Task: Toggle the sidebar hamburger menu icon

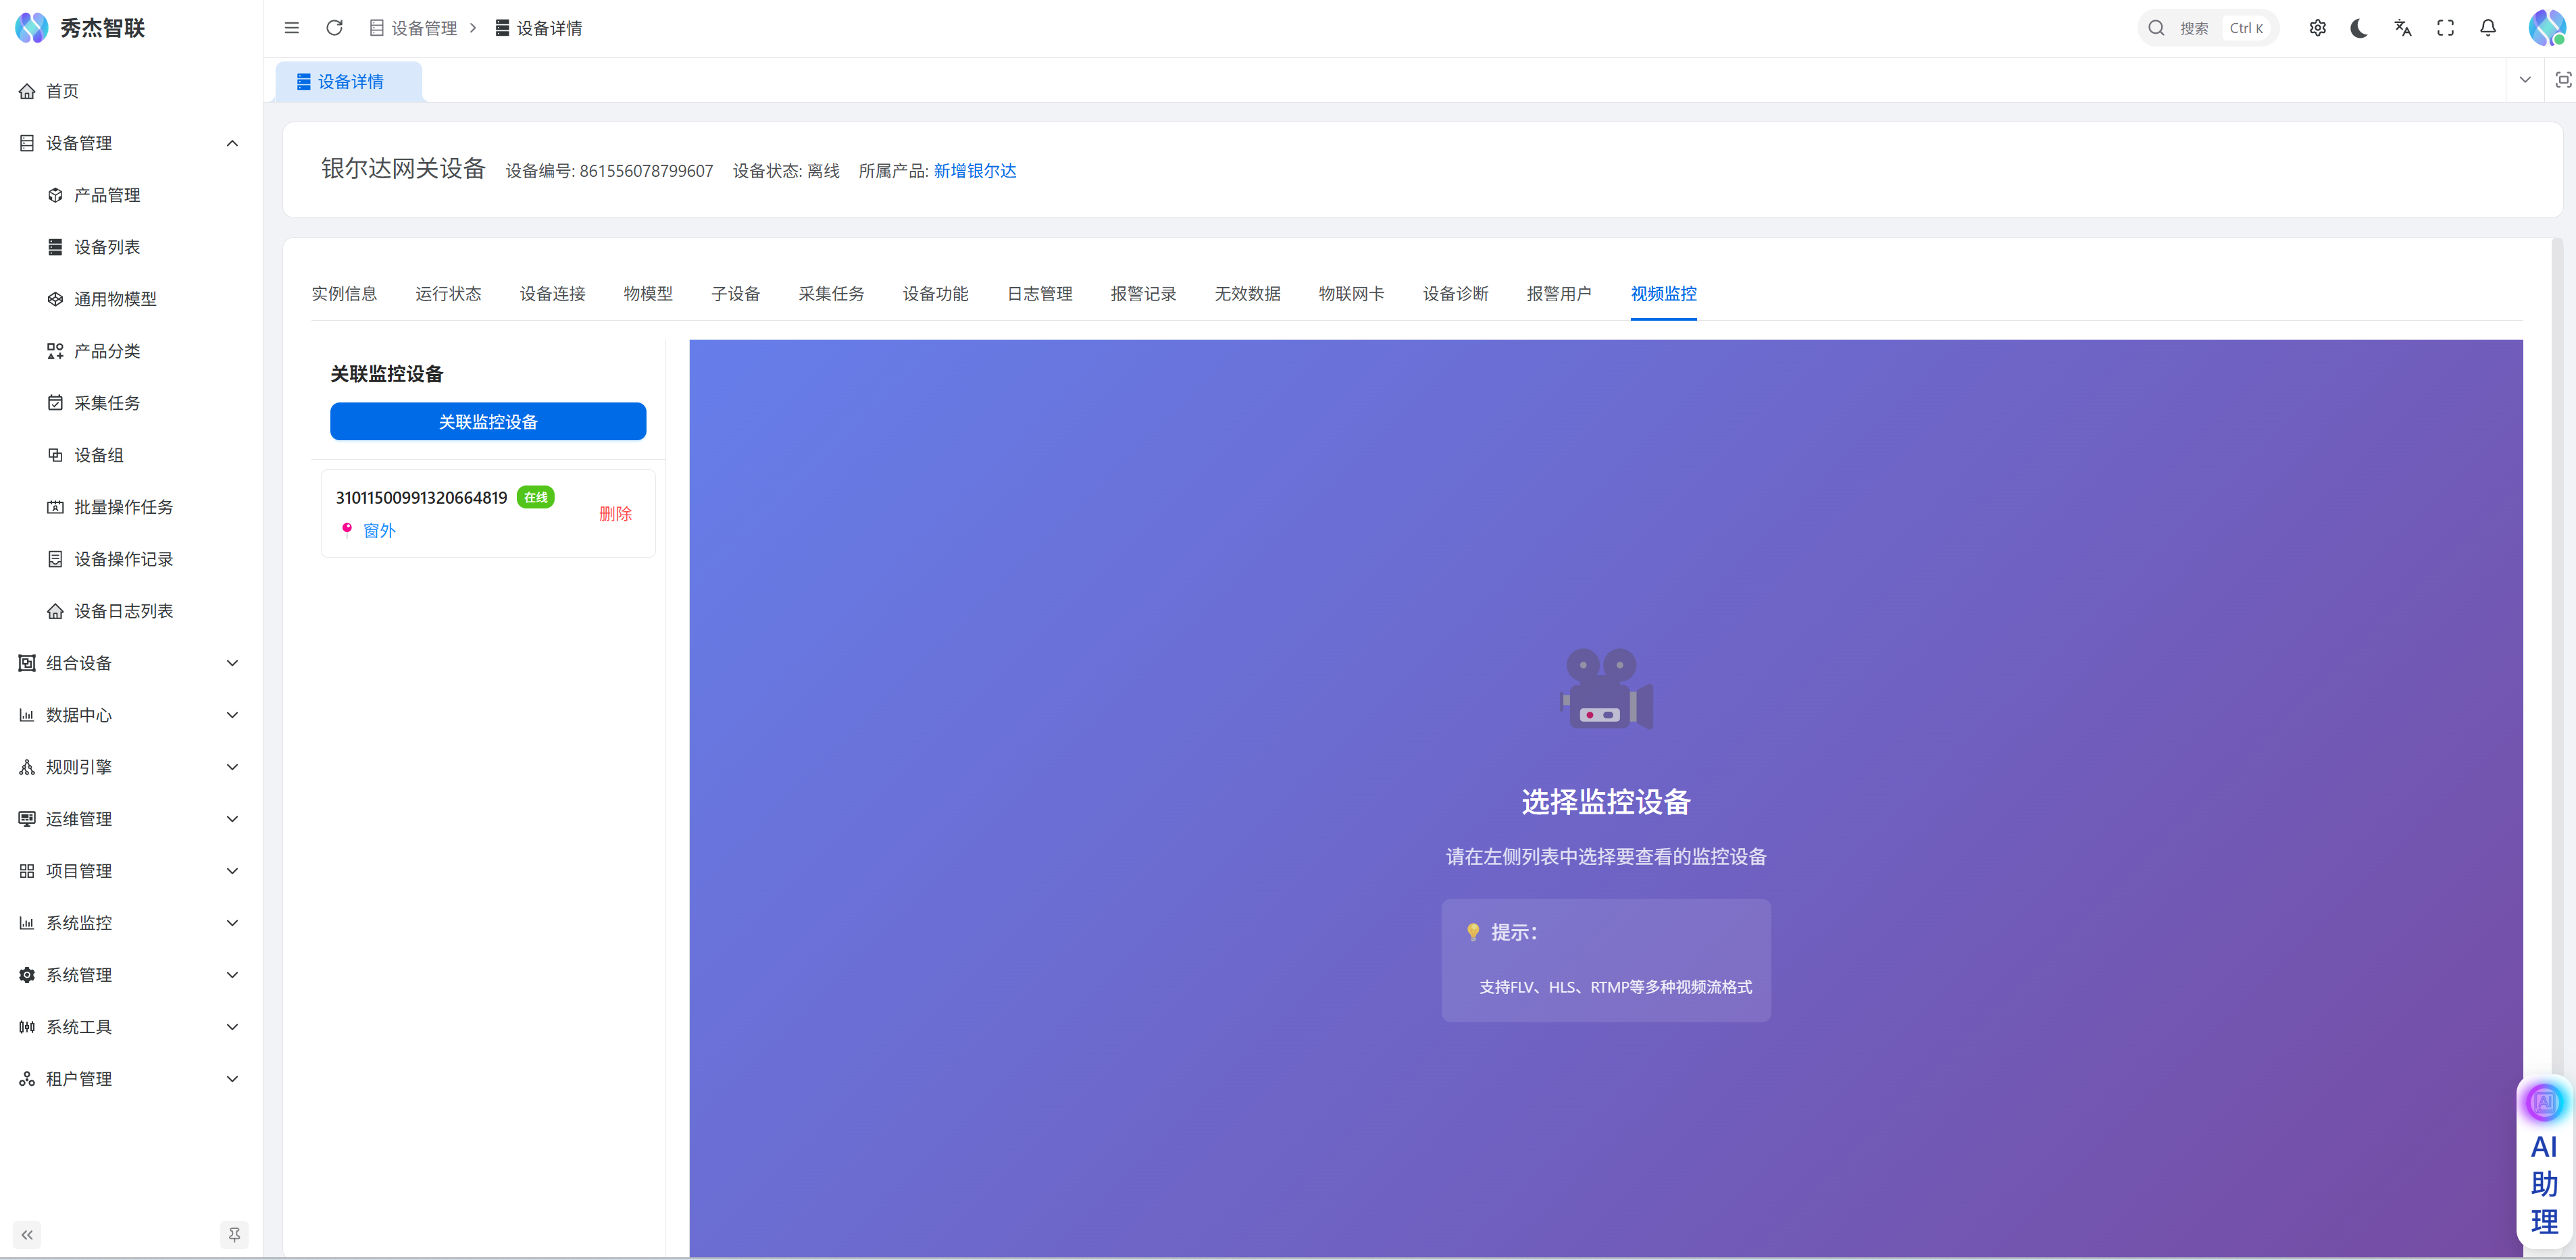Action: coord(291,28)
